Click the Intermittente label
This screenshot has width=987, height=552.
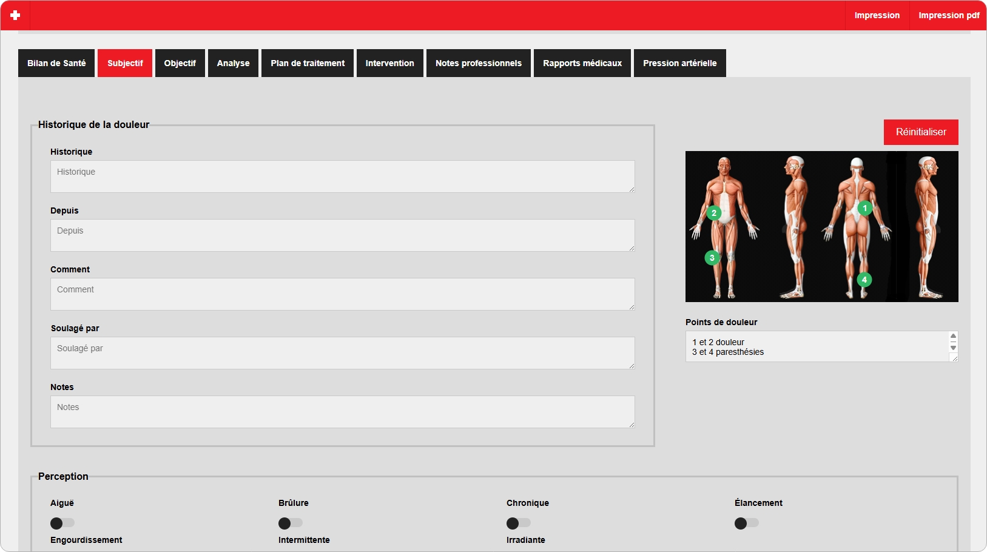tap(304, 540)
